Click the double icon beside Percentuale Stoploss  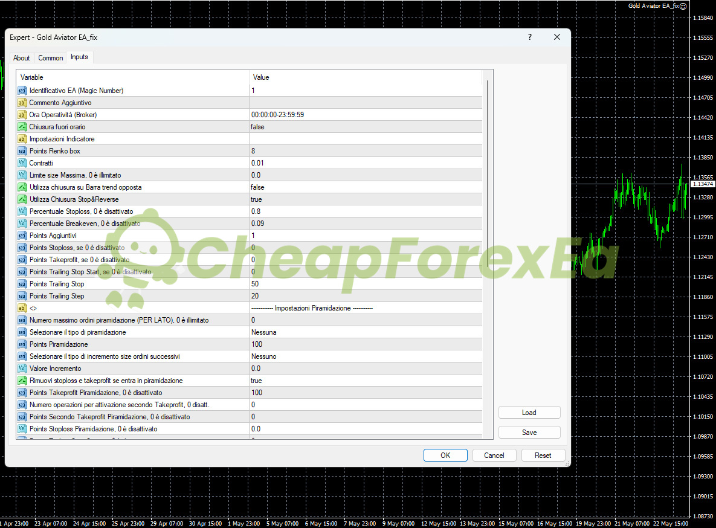click(x=22, y=211)
